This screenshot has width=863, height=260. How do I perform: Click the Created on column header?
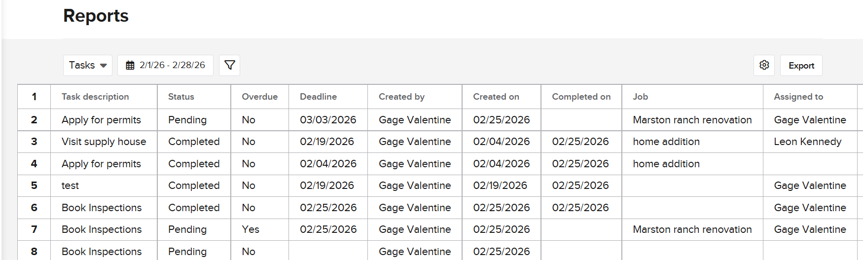pos(496,97)
